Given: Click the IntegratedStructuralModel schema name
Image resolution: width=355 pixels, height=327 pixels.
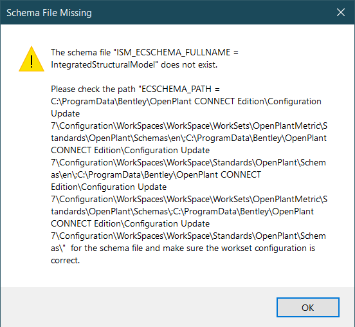Looking at the screenshot, I should (x=103, y=64).
